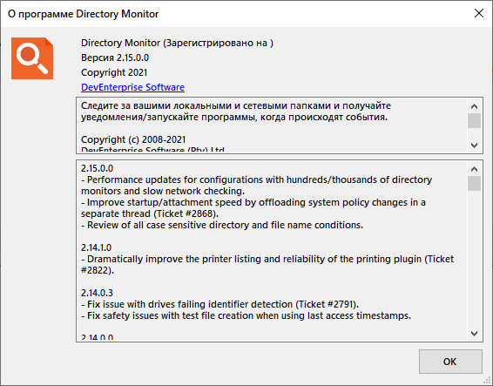Screen dimensions: 493x386
Task: Click 'Copyright (c) 2008-2021' in description box
Action: point(133,139)
